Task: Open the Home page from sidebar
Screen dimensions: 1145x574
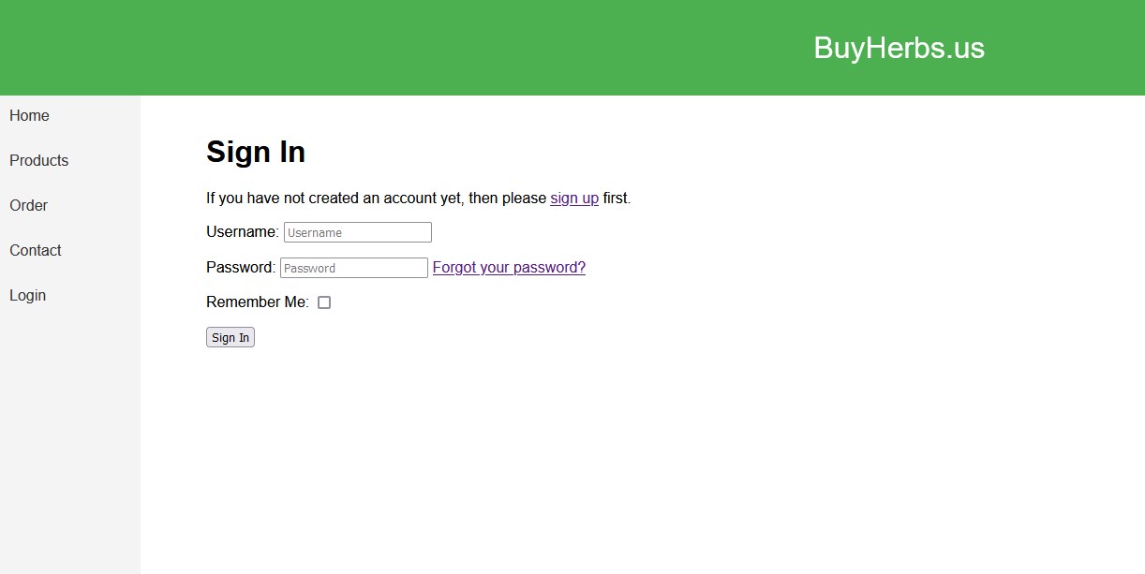Action: coord(29,116)
